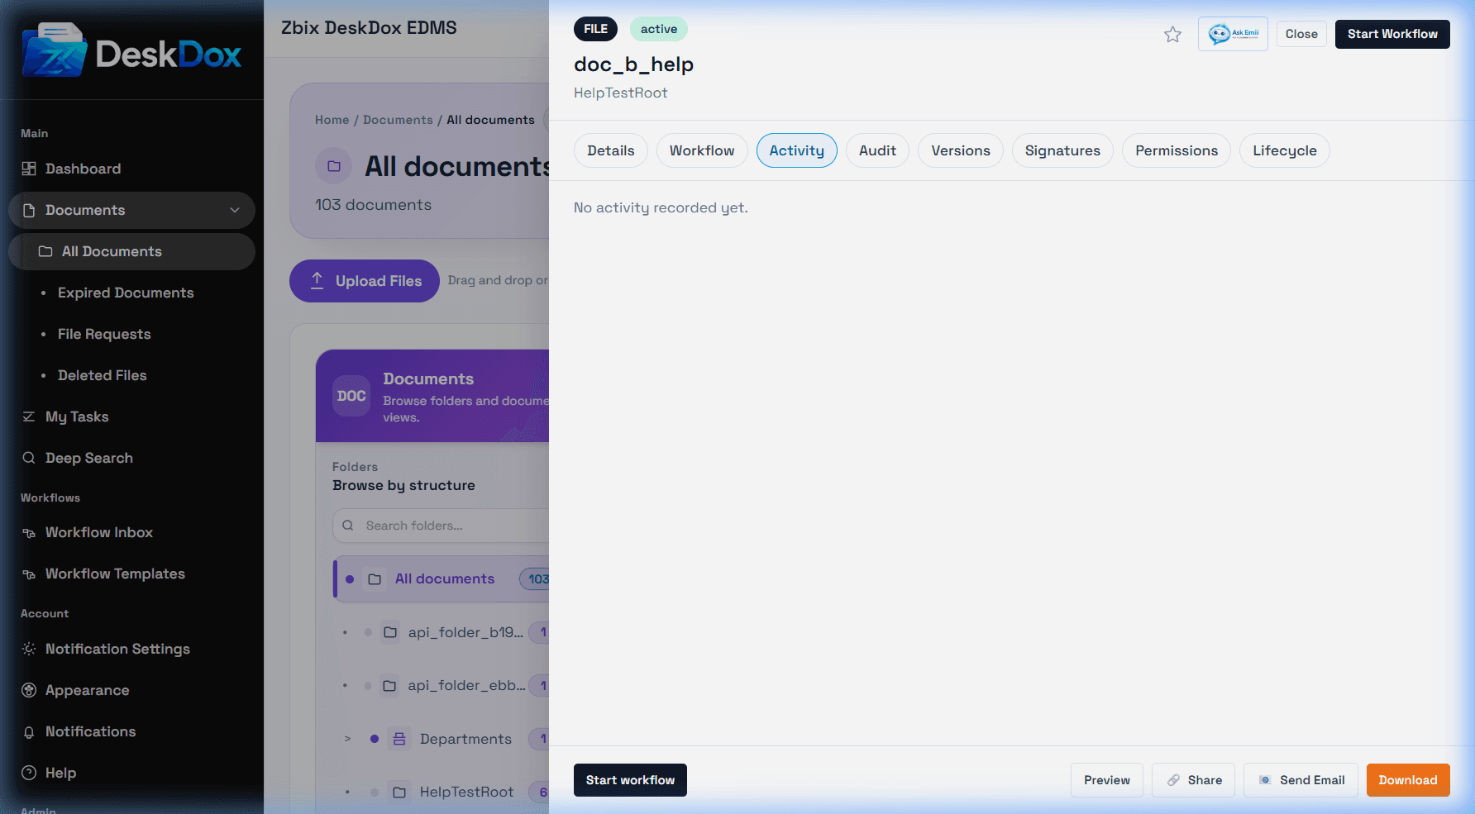Switch to the Details tab
Viewport: 1475px width, 814px height.
(611, 150)
